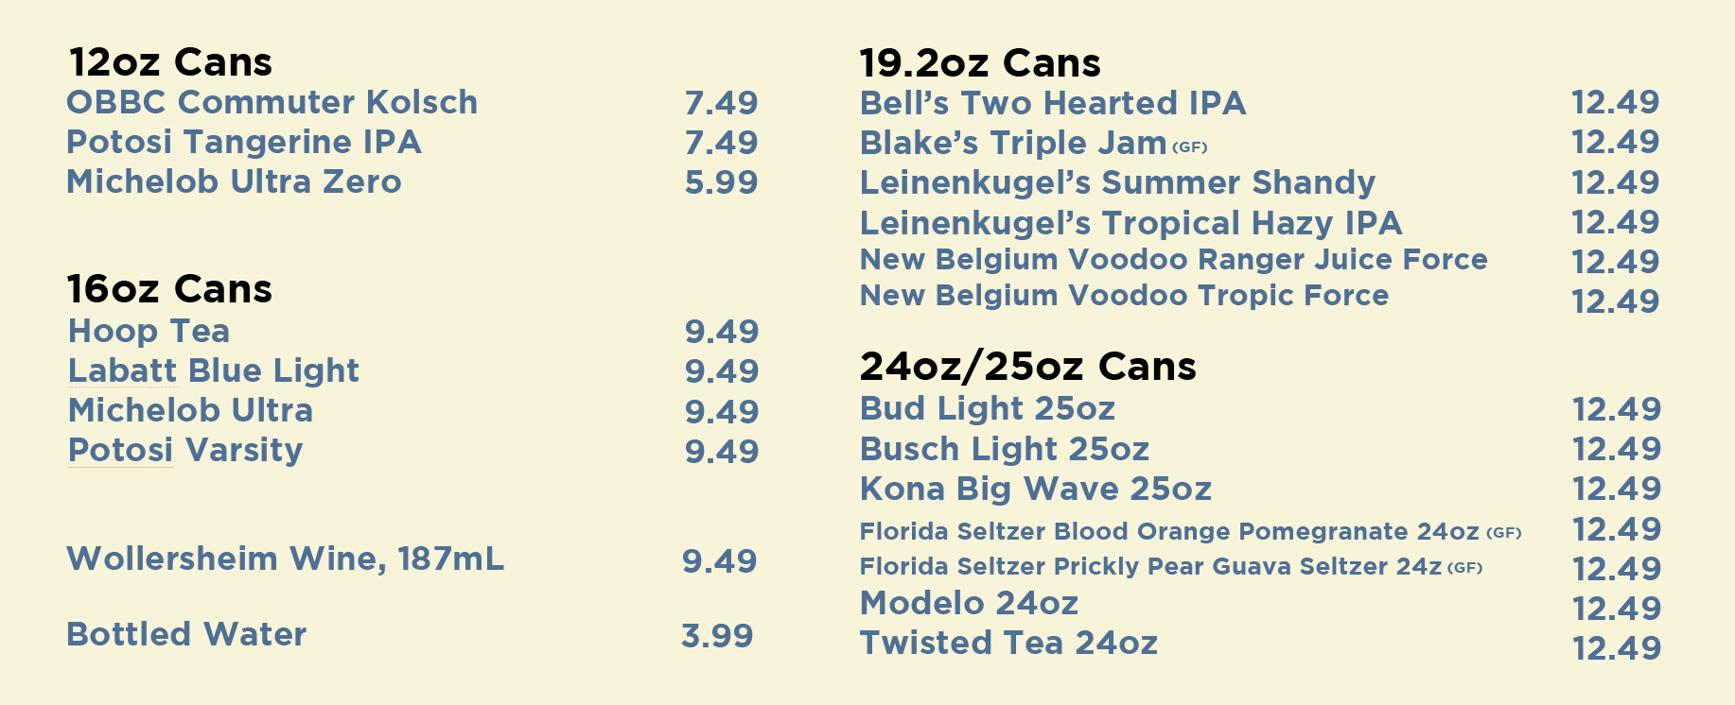Click Florida Seltzer Blood Orange Pomegranate
This screenshot has width=1735, height=705.
pyautogui.click(x=1191, y=531)
